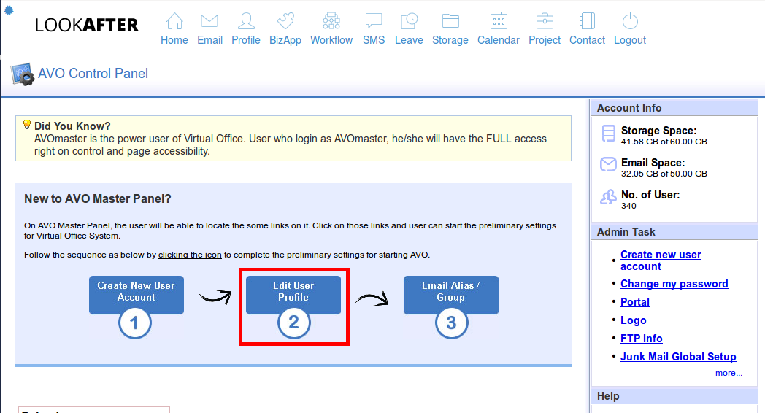Click the Email menu label
The image size is (765, 413).
[x=209, y=40]
